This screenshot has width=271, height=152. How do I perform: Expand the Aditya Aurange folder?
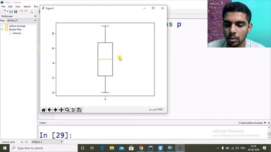click(2, 26)
